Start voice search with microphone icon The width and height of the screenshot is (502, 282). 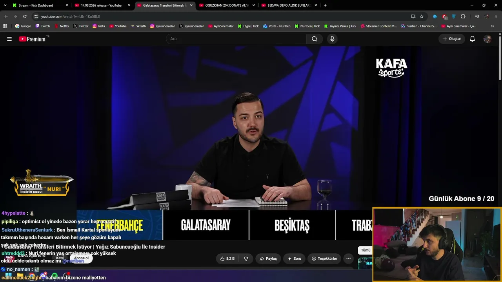point(332,39)
